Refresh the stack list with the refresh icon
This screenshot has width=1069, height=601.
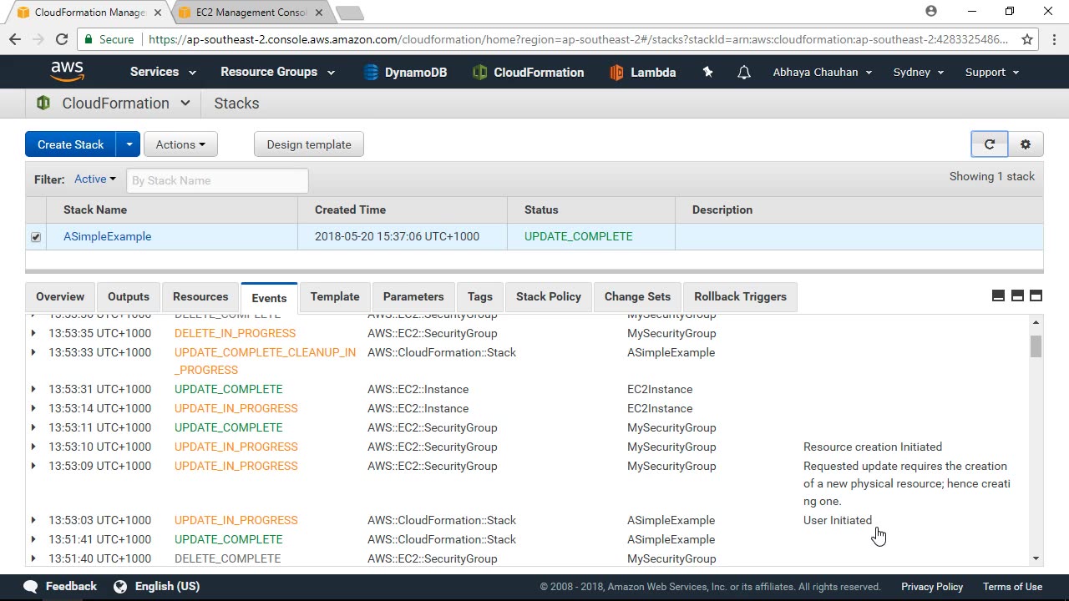pyautogui.click(x=990, y=144)
